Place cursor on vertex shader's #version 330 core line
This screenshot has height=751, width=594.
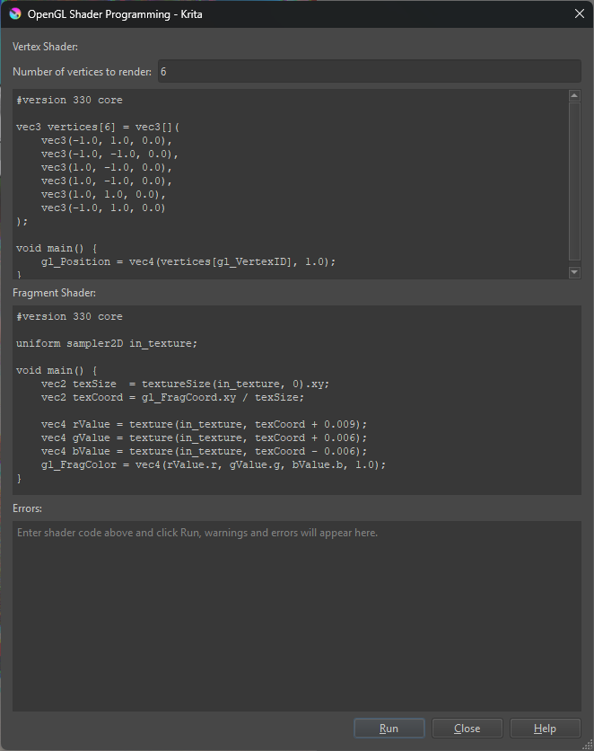click(69, 100)
